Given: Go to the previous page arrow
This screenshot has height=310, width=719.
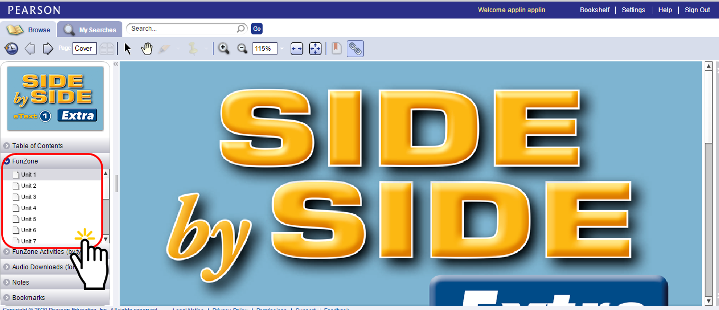Looking at the screenshot, I should pyautogui.click(x=30, y=49).
